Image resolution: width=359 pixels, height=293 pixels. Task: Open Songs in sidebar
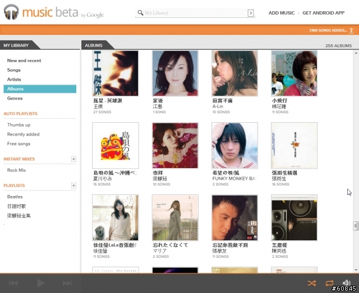(13, 70)
